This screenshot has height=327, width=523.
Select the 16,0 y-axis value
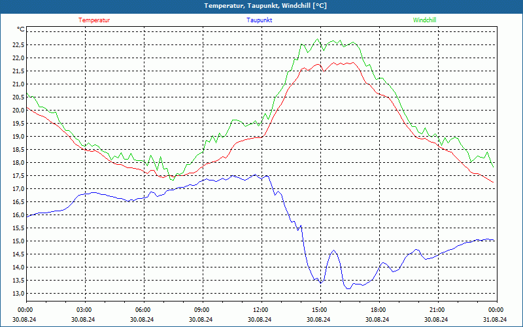coord(18,215)
